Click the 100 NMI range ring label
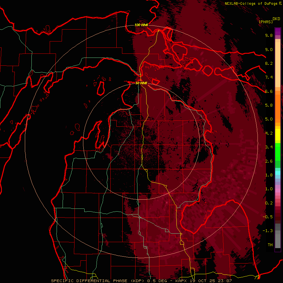The width and height of the screenshot is (283, 283). click(141, 25)
